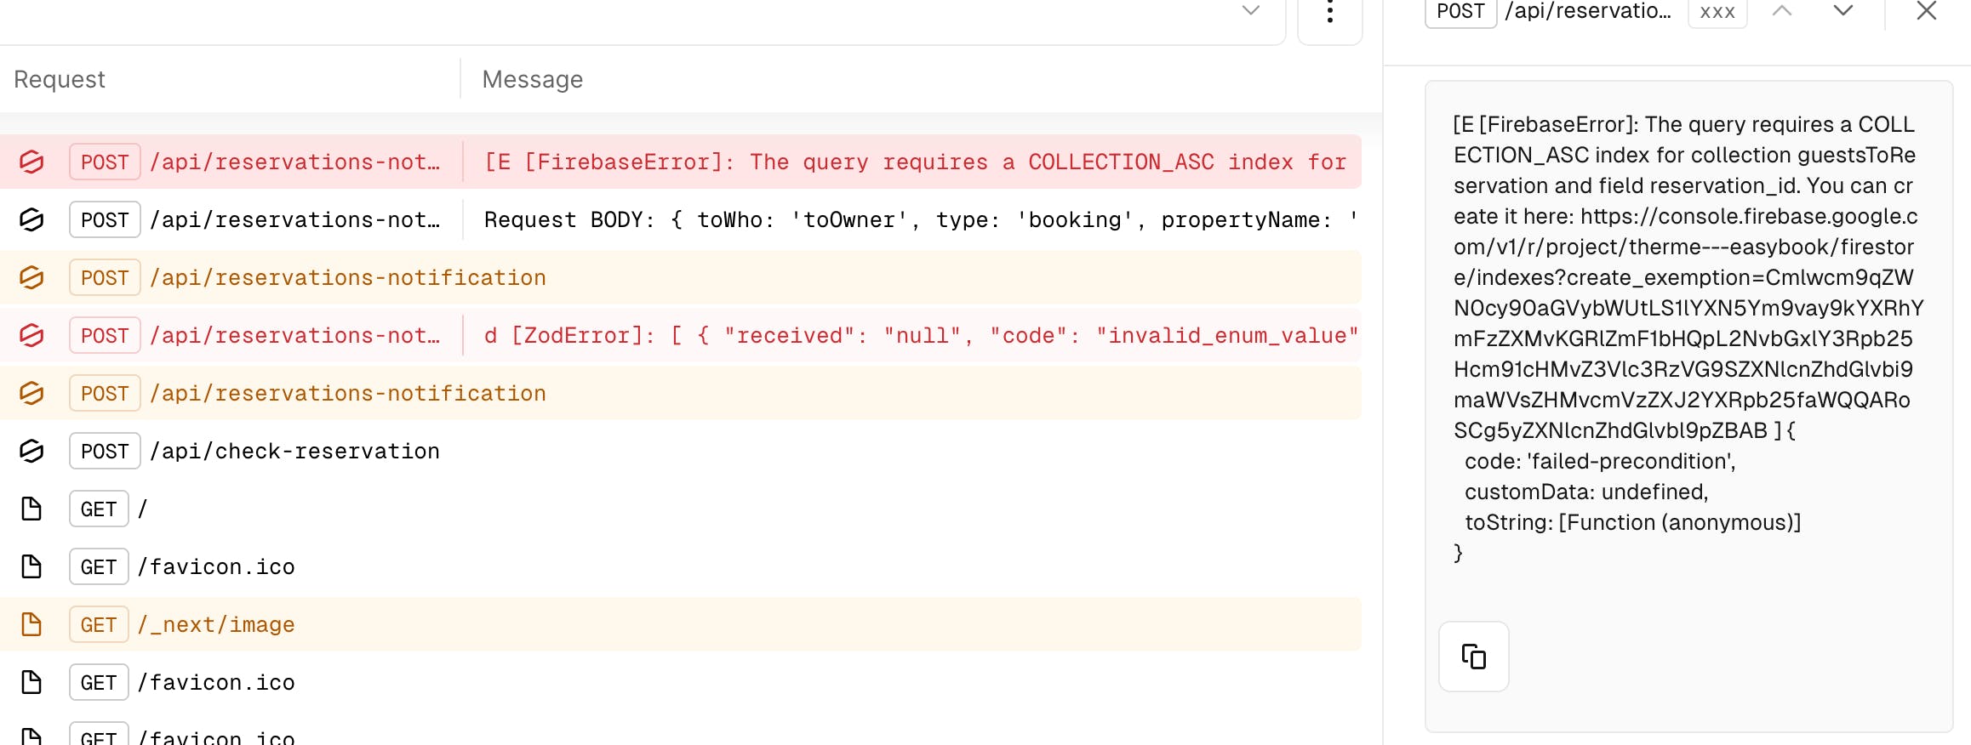Click the "customData: undefined" line
1971x745 pixels.
pyautogui.click(x=1586, y=492)
